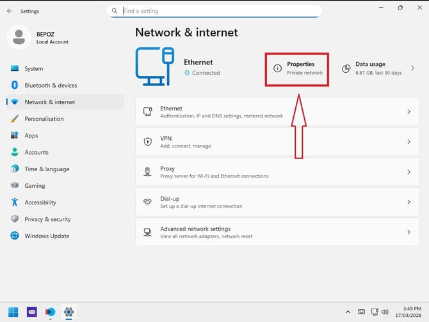429x322 pixels.
Task: Open the volume icon in system tray
Action: click(x=385, y=312)
